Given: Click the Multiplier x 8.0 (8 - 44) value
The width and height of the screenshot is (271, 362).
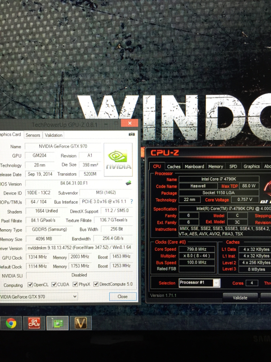Looking at the screenshot, I should point(196,256).
